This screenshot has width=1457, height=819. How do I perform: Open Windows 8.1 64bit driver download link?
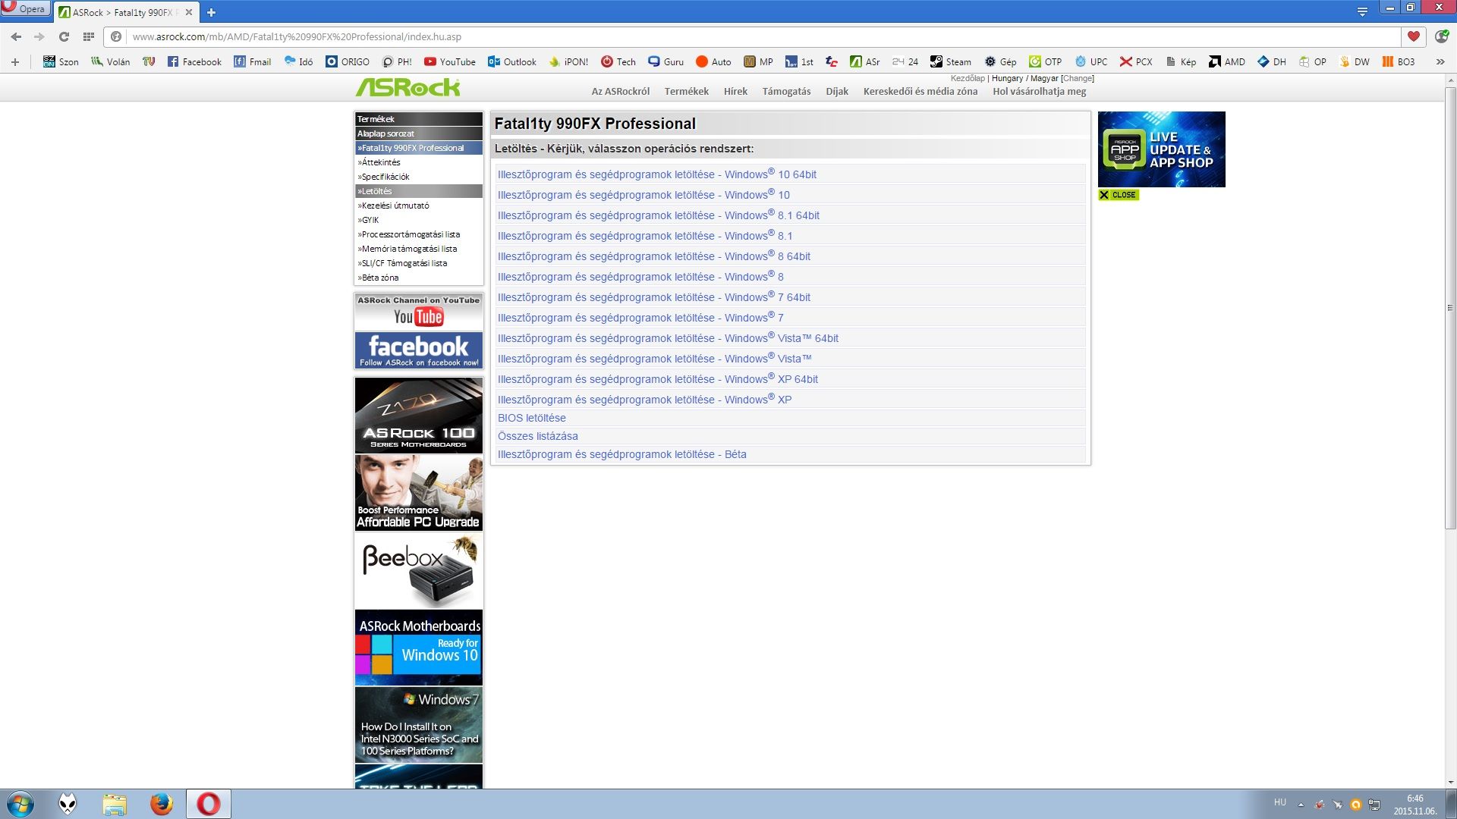click(658, 215)
